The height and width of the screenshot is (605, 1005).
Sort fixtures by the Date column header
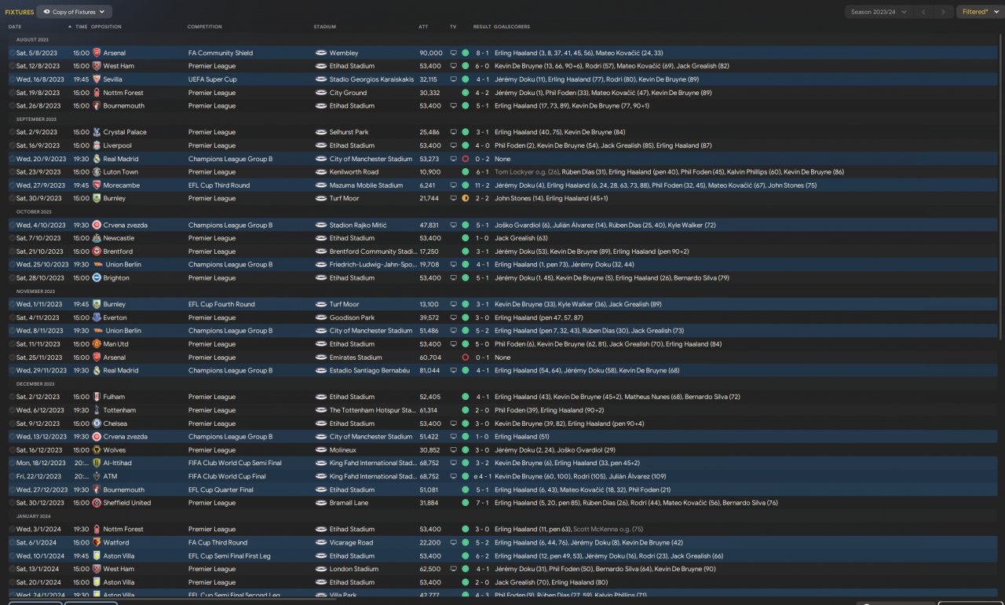tap(15, 27)
